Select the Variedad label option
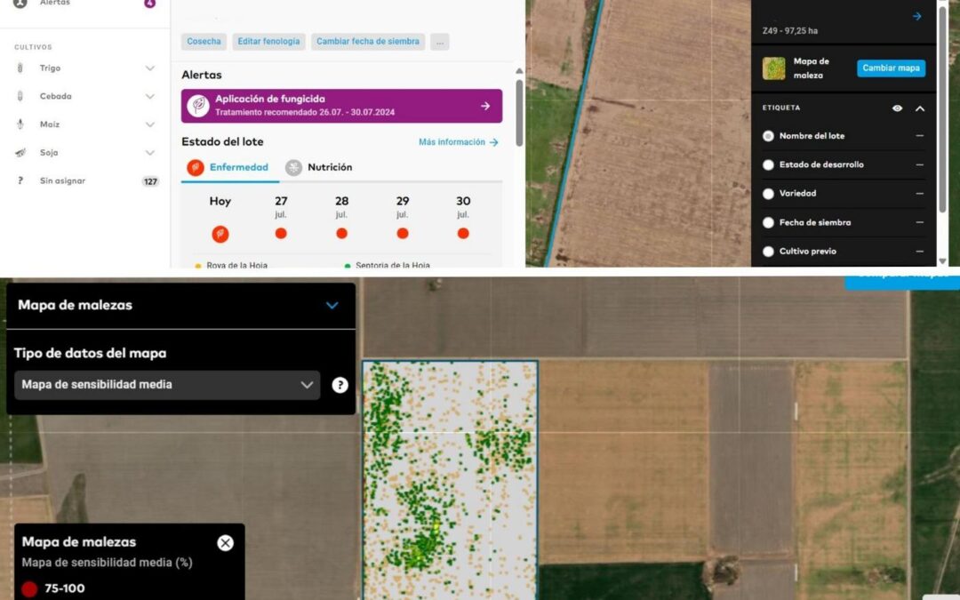This screenshot has width=960, height=600. click(769, 193)
